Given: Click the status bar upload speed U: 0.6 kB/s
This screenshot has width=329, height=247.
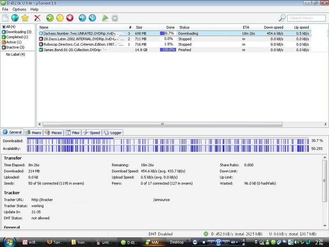Looking at the screenshot, I should tap(292, 234).
